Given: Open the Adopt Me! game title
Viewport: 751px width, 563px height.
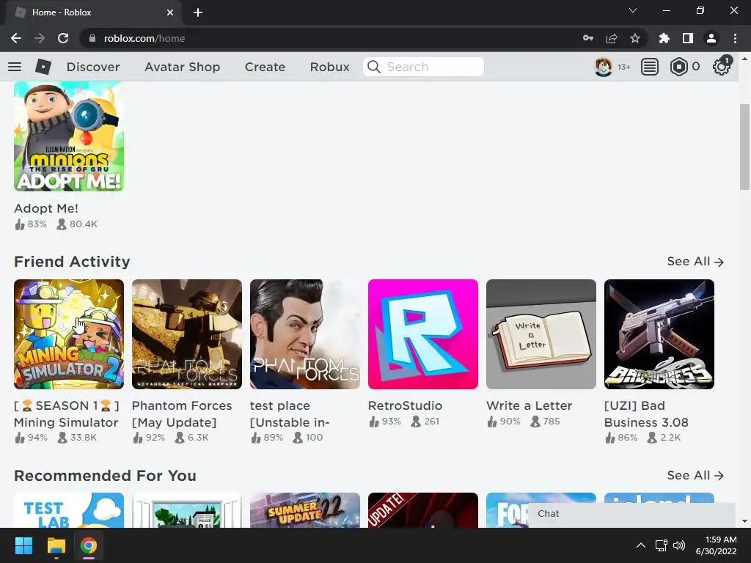Looking at the screenshot, I should click(46, 208).
